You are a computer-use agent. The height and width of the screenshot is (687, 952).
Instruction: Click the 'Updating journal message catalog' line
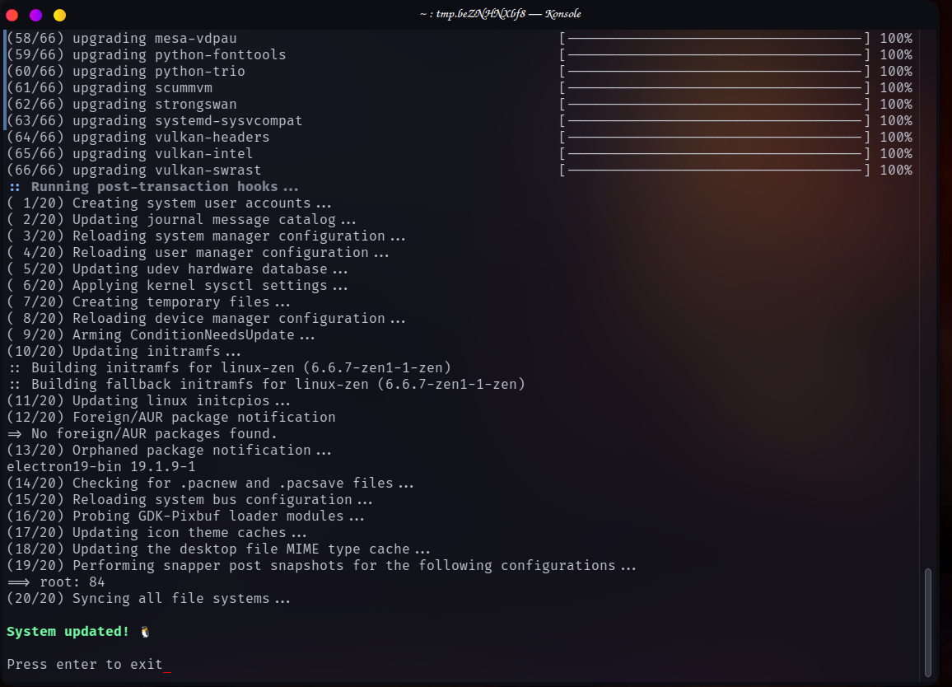coord(181,219)
